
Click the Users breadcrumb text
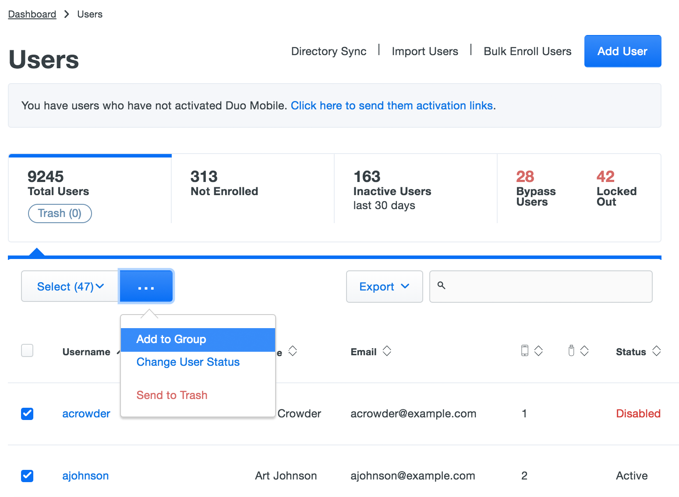pos(90,14)
